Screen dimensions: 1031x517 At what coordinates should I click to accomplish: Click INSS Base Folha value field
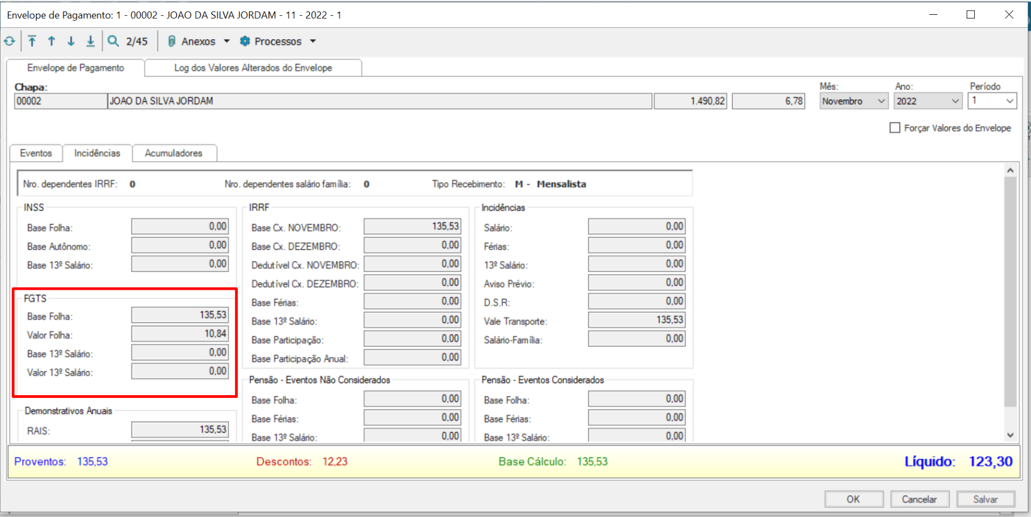point(180,227)
